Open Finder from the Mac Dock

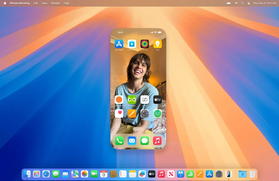pos(27,174)
